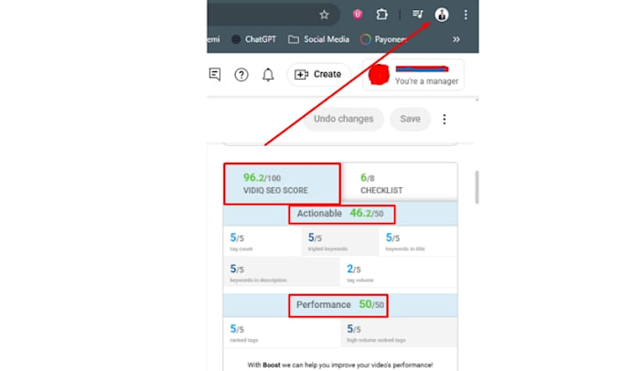Image resolution: width=622 pixels, height=371 pixels.
Task: Click the Create video button
Action: (x=319, y=75)
